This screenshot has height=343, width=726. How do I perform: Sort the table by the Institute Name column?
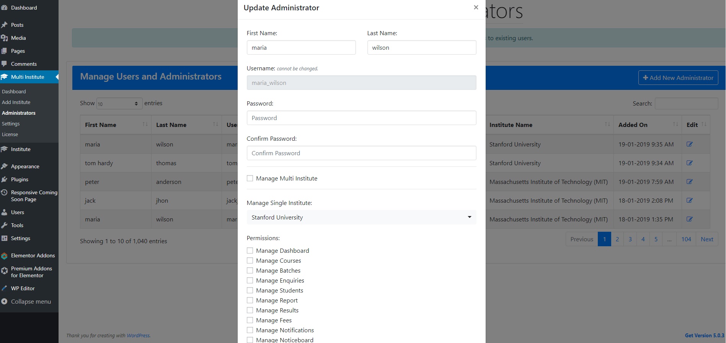(549, 125)
